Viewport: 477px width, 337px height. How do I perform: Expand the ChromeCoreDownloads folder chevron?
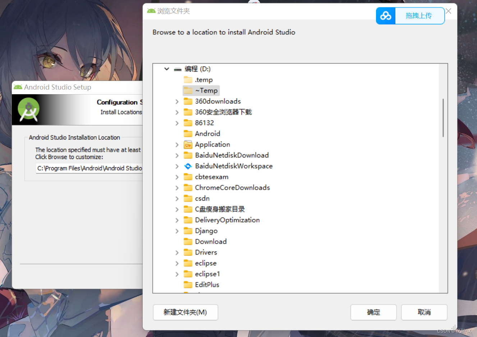[177, 188]
